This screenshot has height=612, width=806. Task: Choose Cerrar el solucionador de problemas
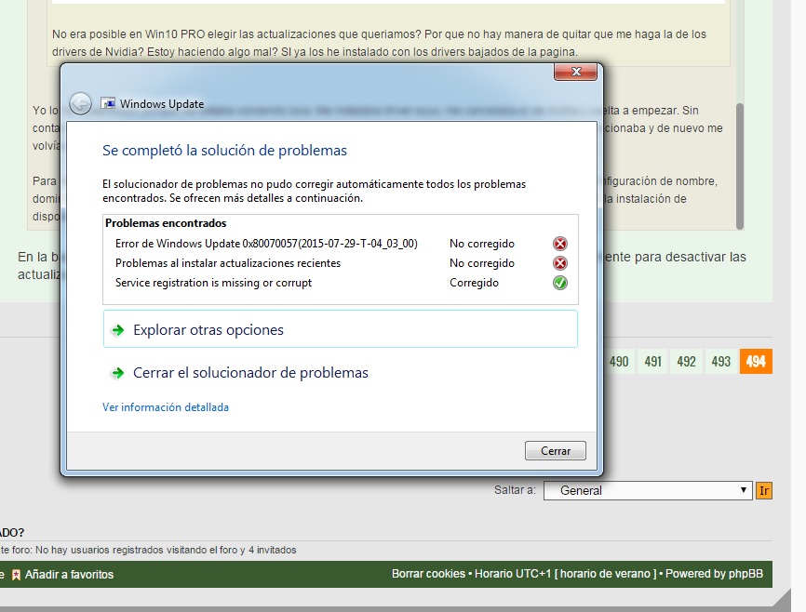(341, 372)
